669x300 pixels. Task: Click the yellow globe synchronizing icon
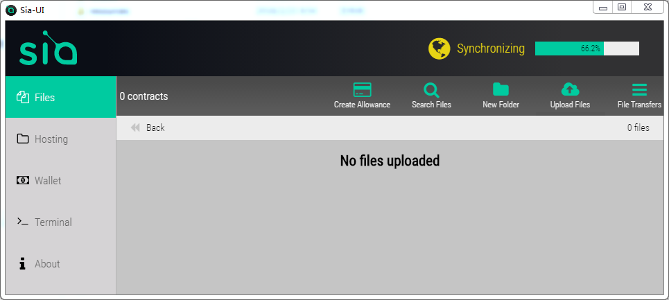click(440, 48)
